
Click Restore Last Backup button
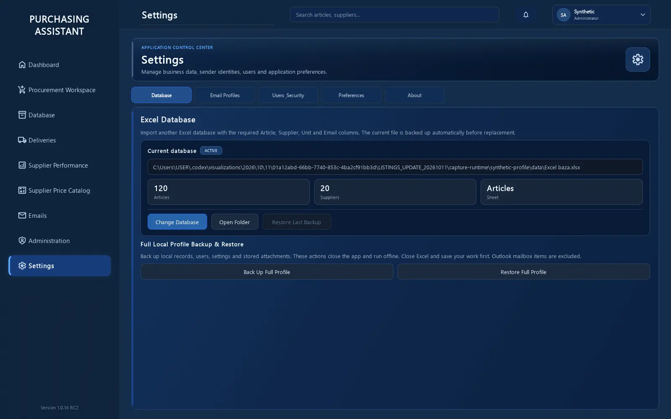point(297,222)
